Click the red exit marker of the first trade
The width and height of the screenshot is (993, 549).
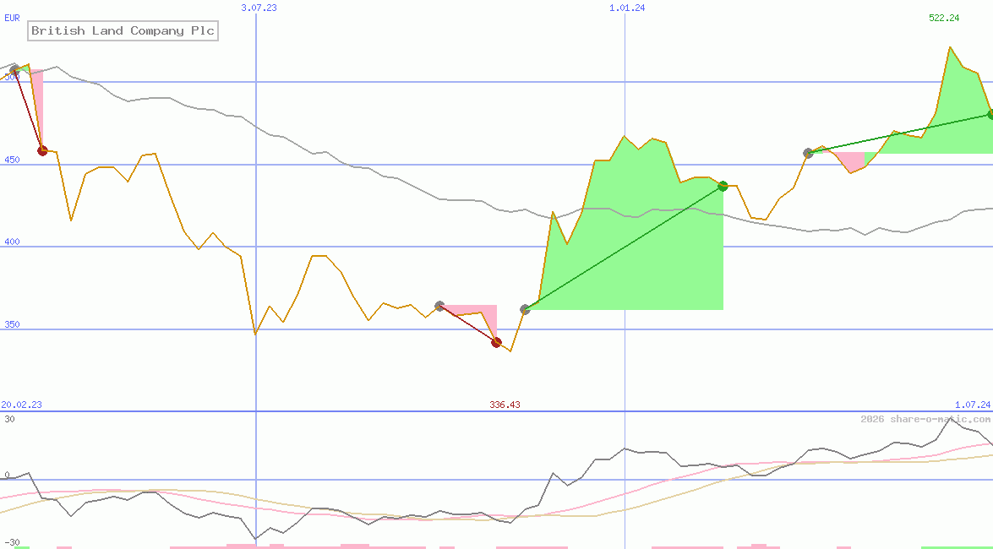pos(42,151)
